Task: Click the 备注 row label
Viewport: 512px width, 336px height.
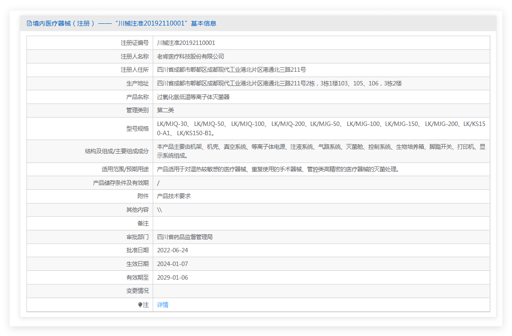Action: pos(143,223)
